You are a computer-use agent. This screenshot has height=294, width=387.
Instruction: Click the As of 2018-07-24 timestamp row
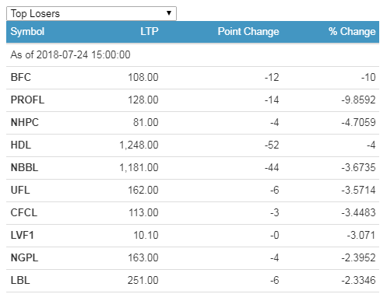click(192, 55)
